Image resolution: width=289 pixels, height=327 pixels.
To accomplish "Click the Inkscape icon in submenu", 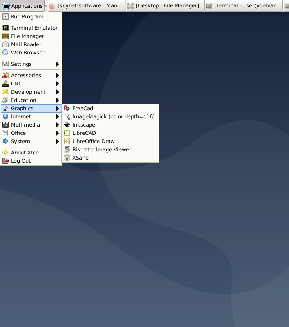I will (x=67, y=125).
